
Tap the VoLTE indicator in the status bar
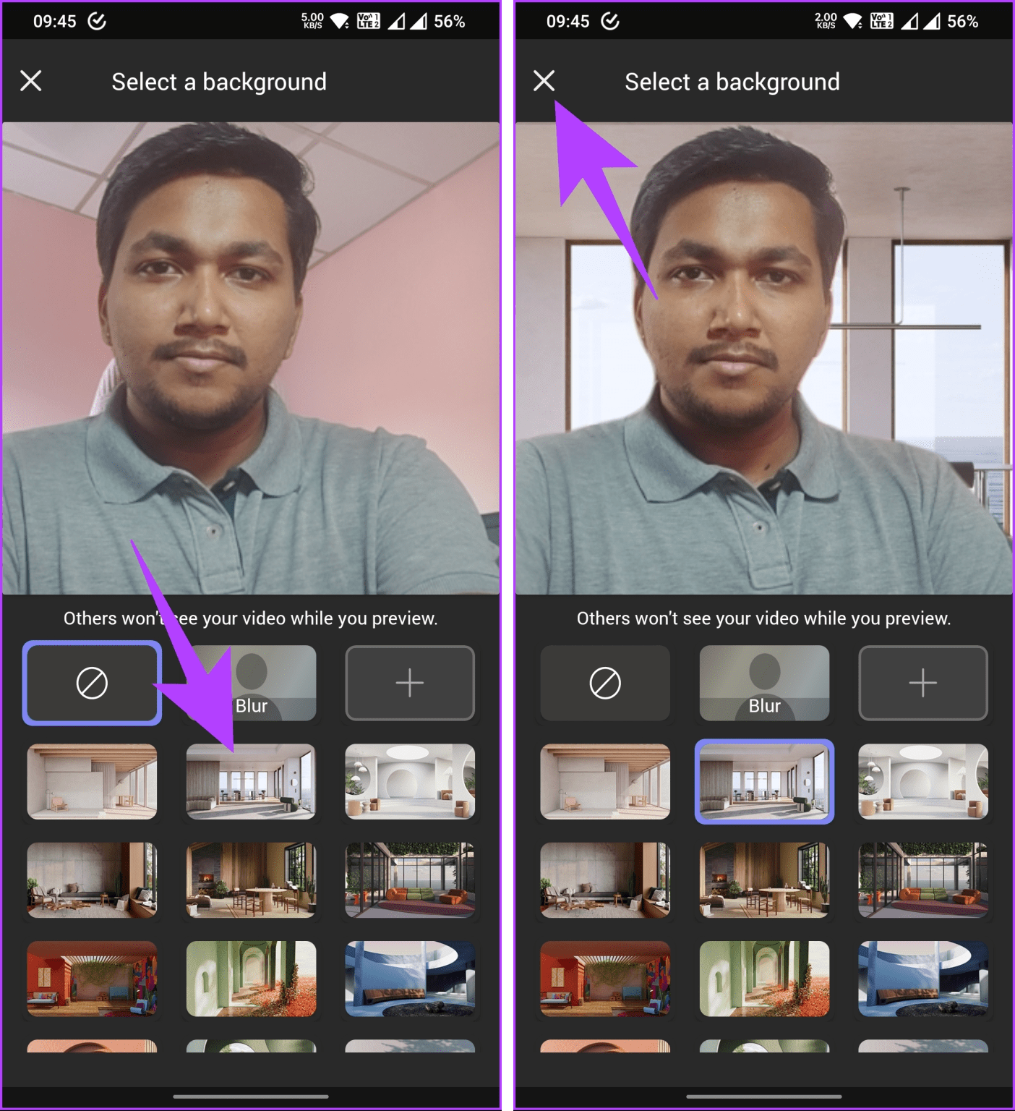[x=369, y=20]
